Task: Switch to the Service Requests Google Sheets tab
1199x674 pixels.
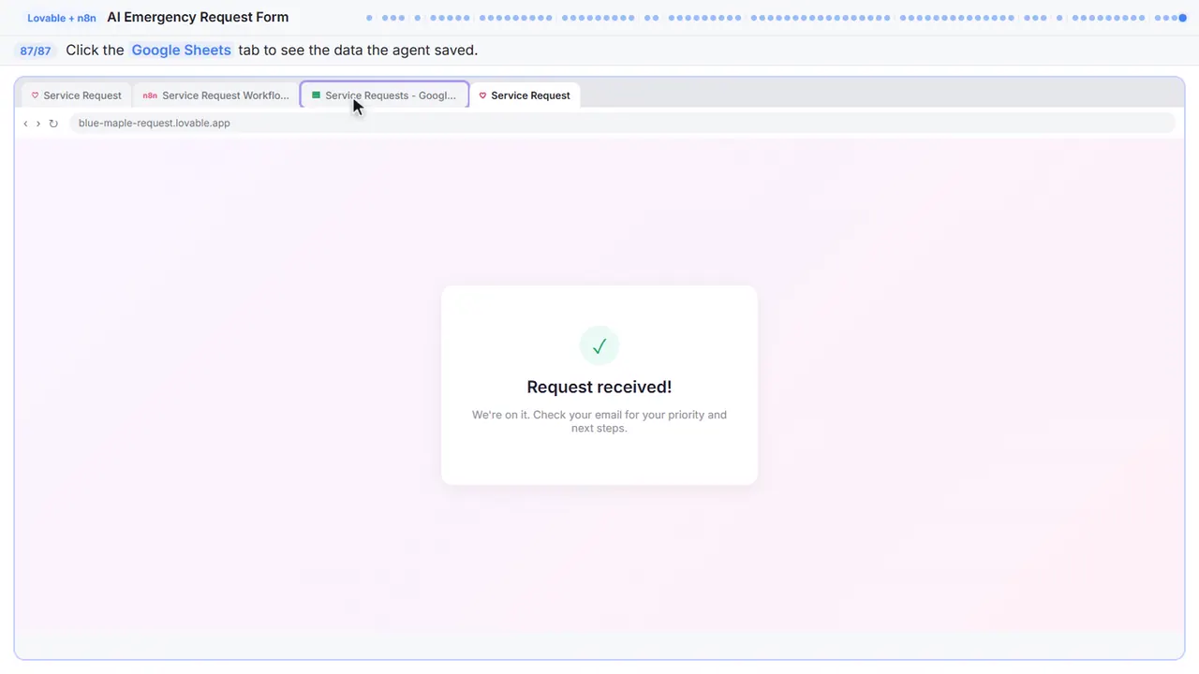Action: point(385,95)
